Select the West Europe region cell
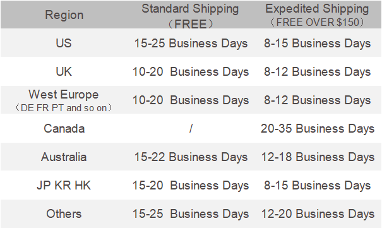Image resolution: width=382 pixels, height=228 pixels. pos(64,100)
